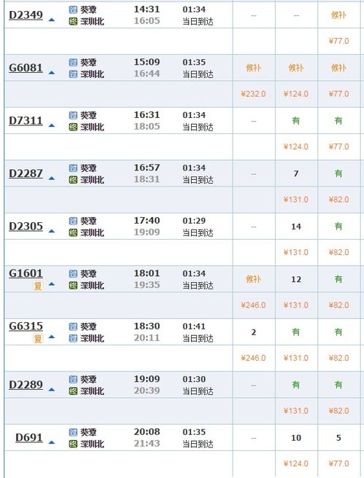The width and height of the screenshot is (364, 478).
Task: Collapse the fare row via D691's triangle
Action: point(52,442)
